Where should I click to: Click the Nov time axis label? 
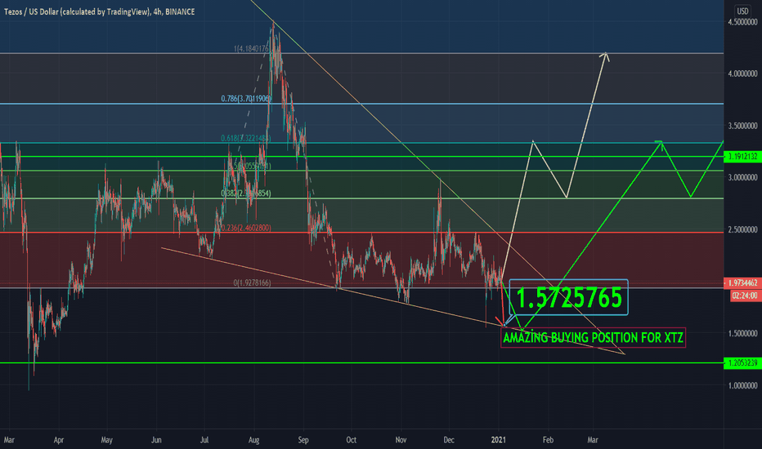tap(401, 440)
